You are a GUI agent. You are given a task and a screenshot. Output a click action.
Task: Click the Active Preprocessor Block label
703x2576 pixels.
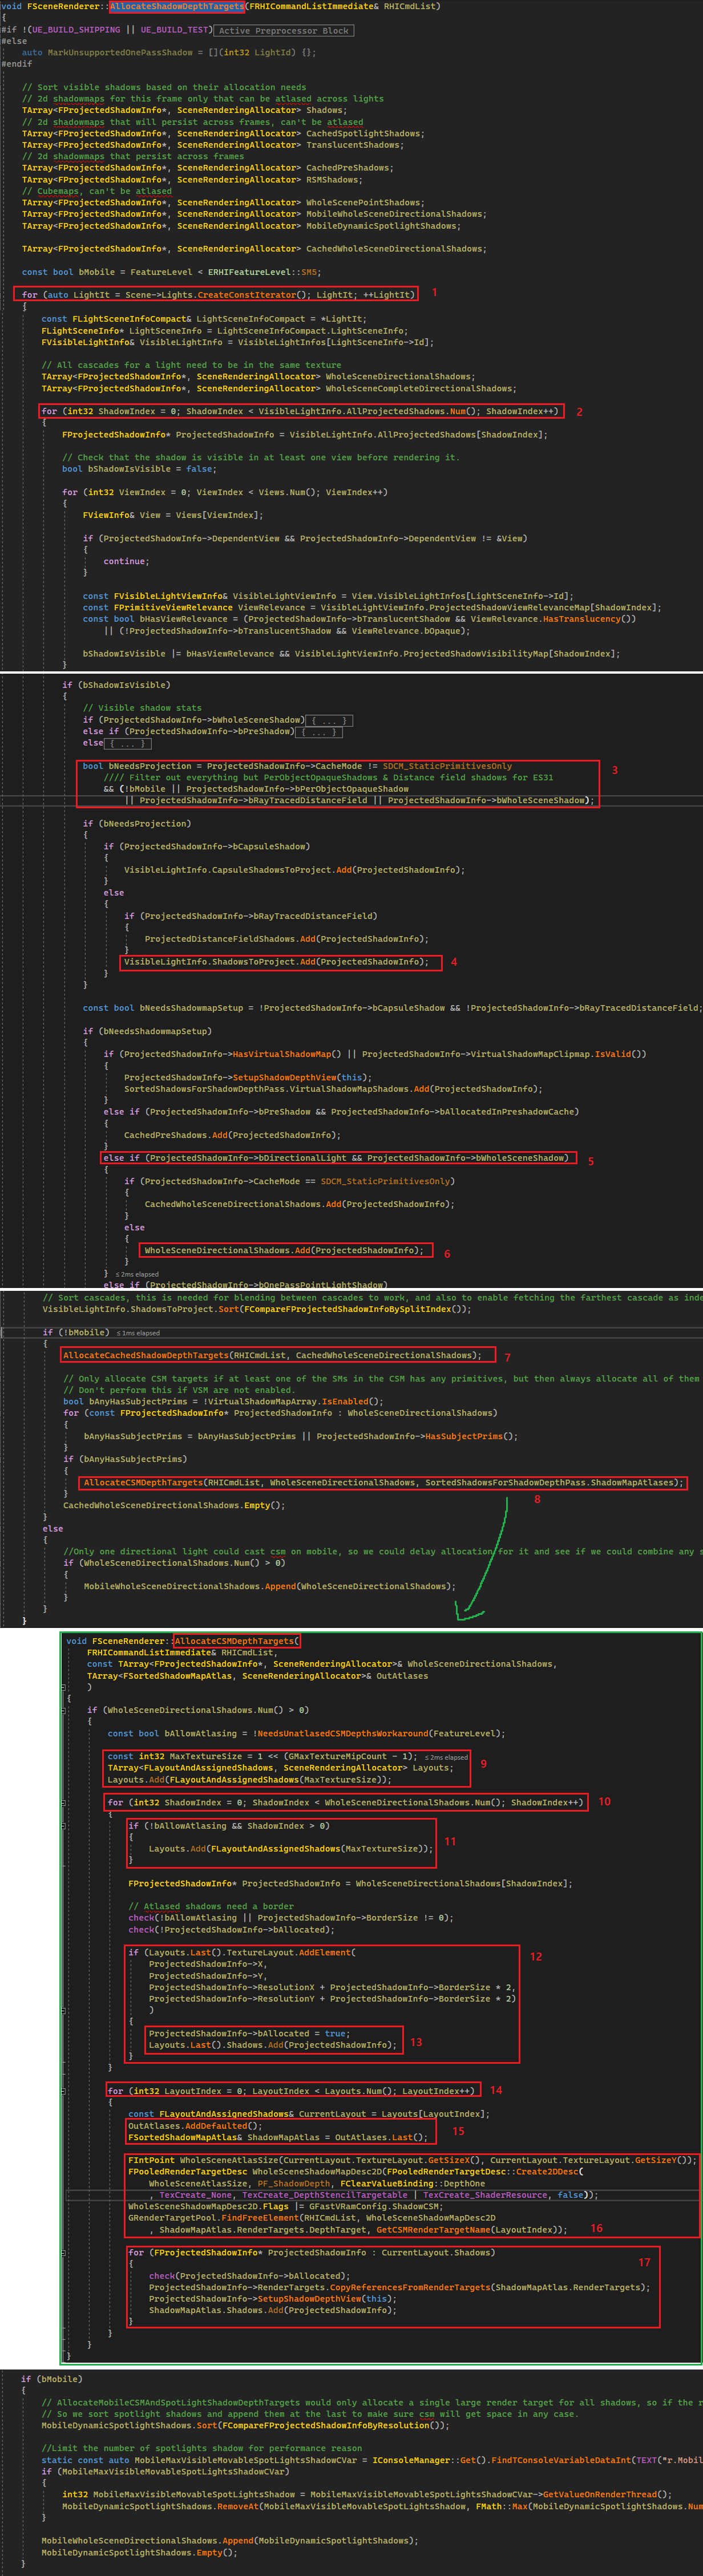pyautogui.click(x=284, y=31)
